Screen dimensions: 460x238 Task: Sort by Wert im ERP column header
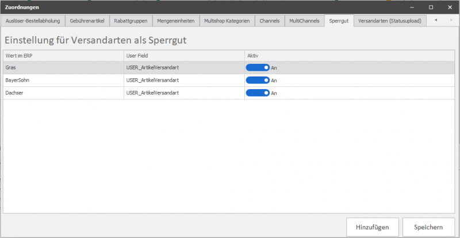(63, 55)
